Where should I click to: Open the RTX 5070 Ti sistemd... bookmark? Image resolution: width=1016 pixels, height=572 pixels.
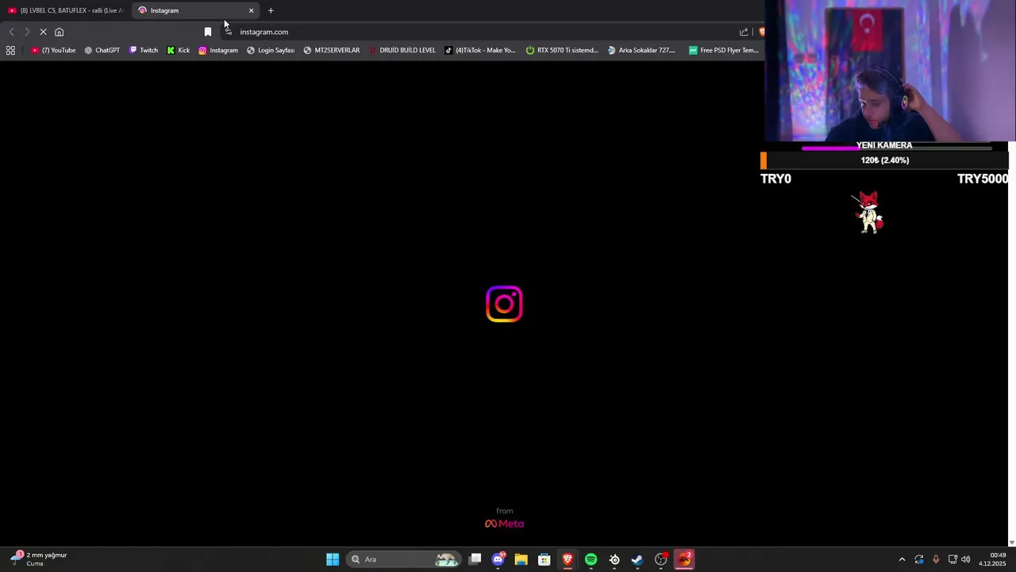562,50
